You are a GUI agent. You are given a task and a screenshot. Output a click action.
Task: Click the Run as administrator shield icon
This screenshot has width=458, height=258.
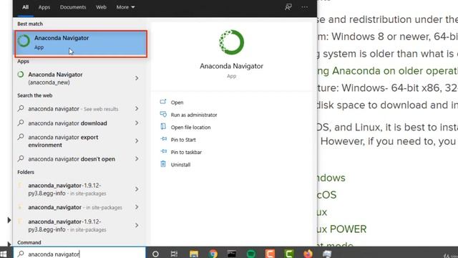coord(163,114)
